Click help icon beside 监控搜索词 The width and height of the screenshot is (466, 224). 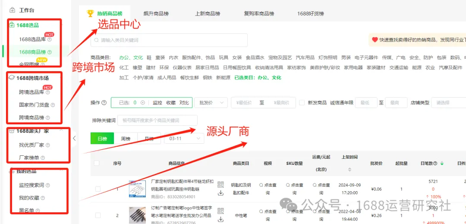click(48, 185)
